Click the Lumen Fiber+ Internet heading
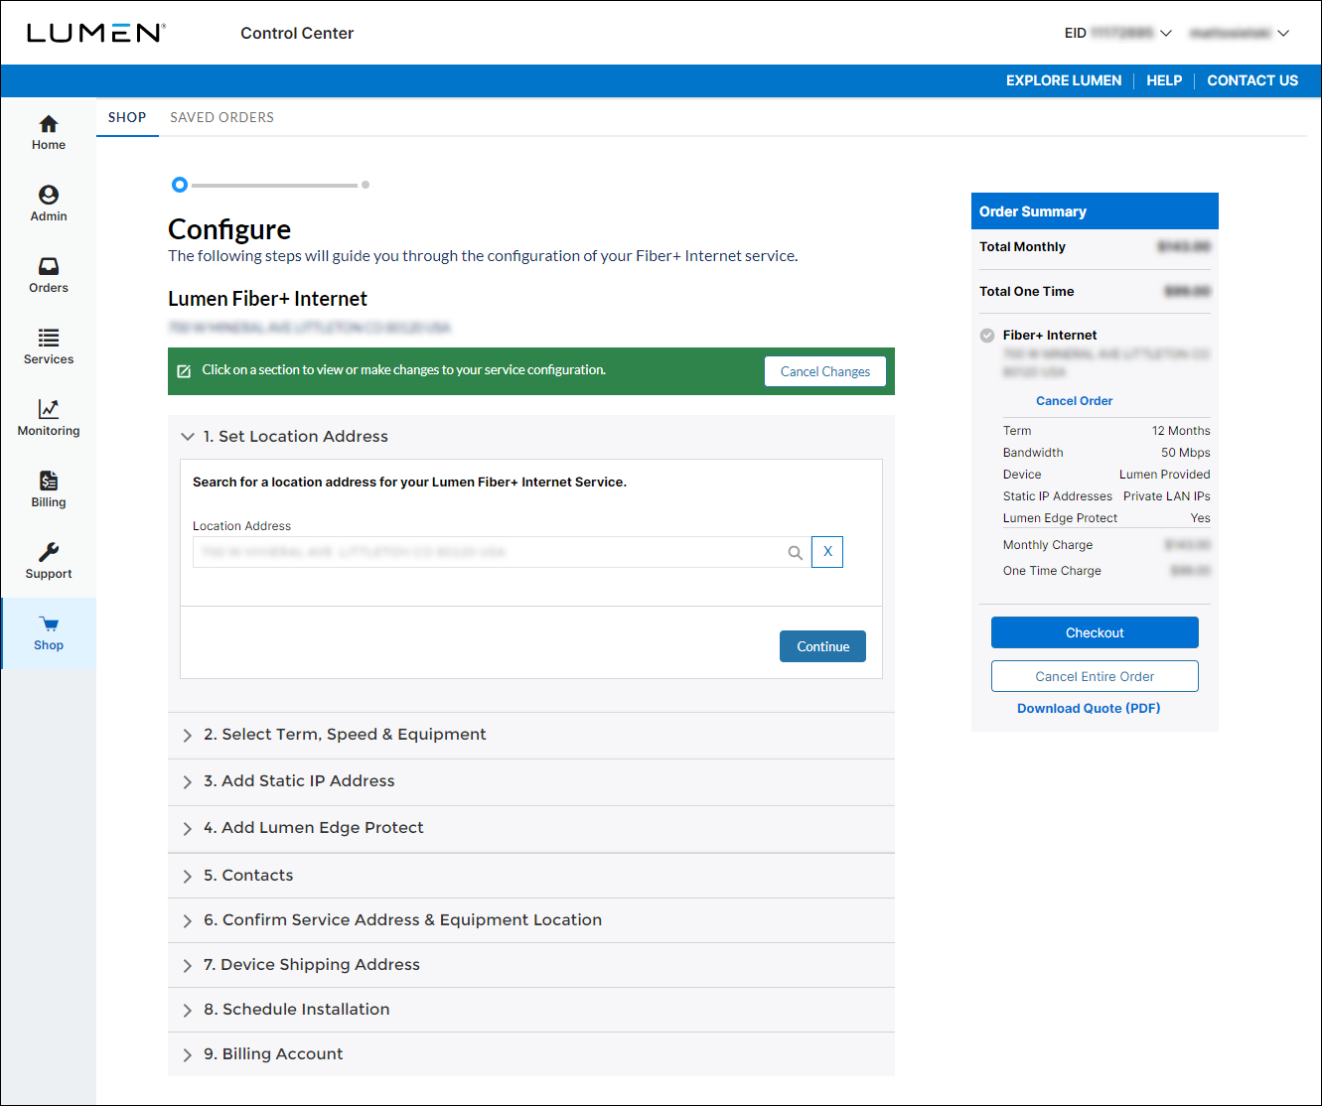This screenshot has height=1106, width=1322. (x=267, y=299)
